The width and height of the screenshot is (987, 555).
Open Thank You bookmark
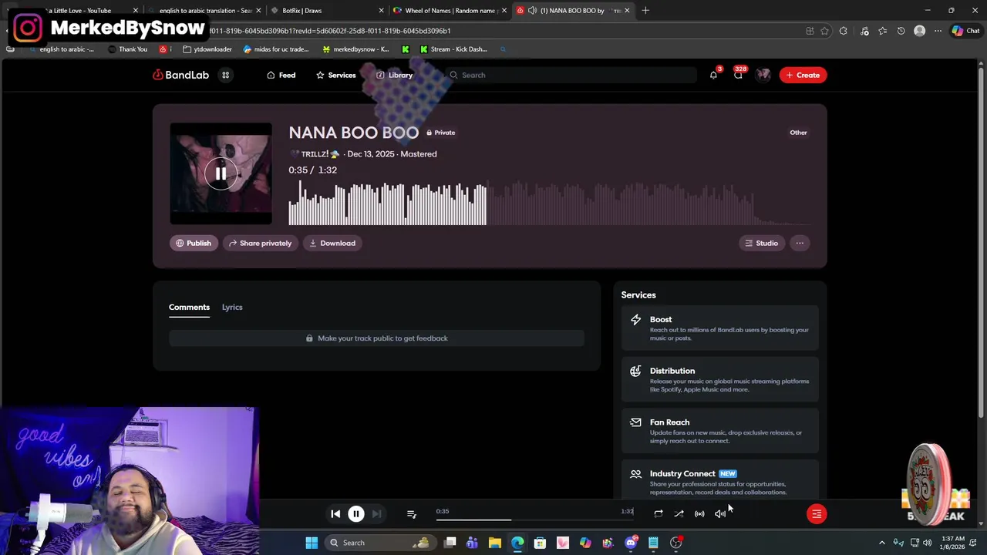pyautogui.click(x=127, y=49)
